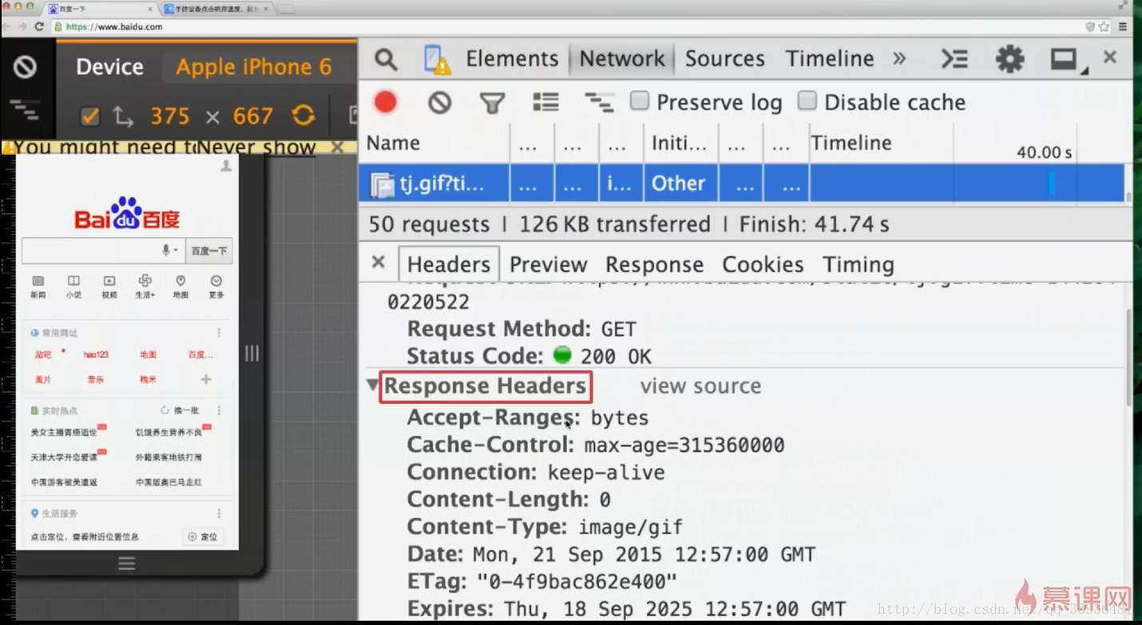Click the Initiator column header
1142x625 pixels.
coord(680,143)
